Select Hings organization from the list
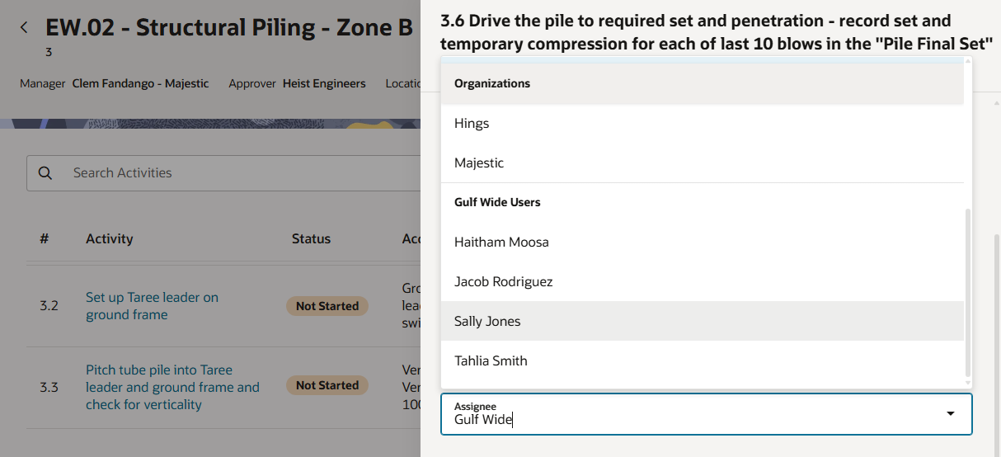 pos(472,124)
